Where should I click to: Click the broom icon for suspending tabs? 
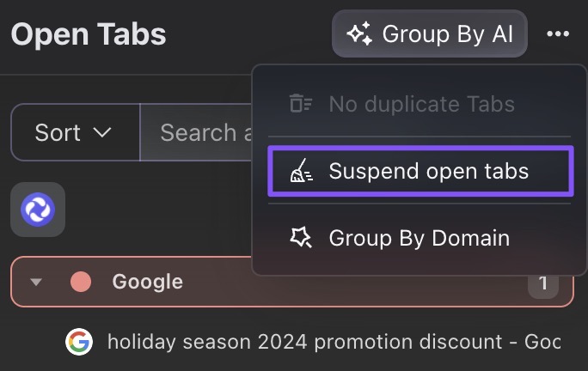(x=301, y=172)
